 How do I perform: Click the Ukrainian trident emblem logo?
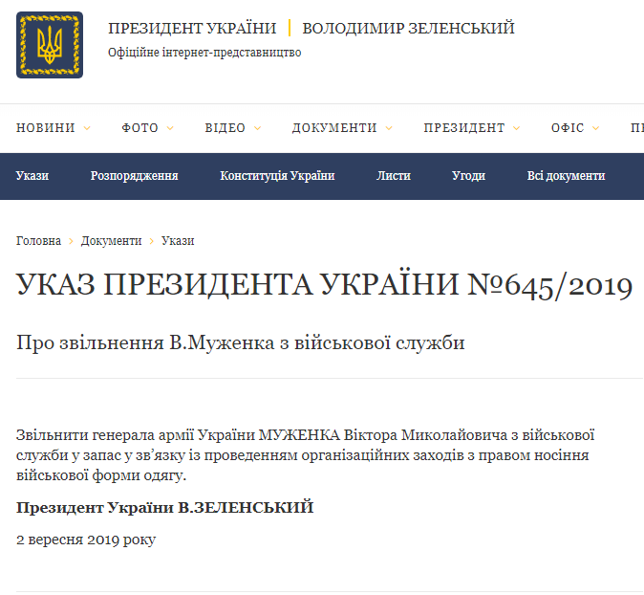point(50,45)
